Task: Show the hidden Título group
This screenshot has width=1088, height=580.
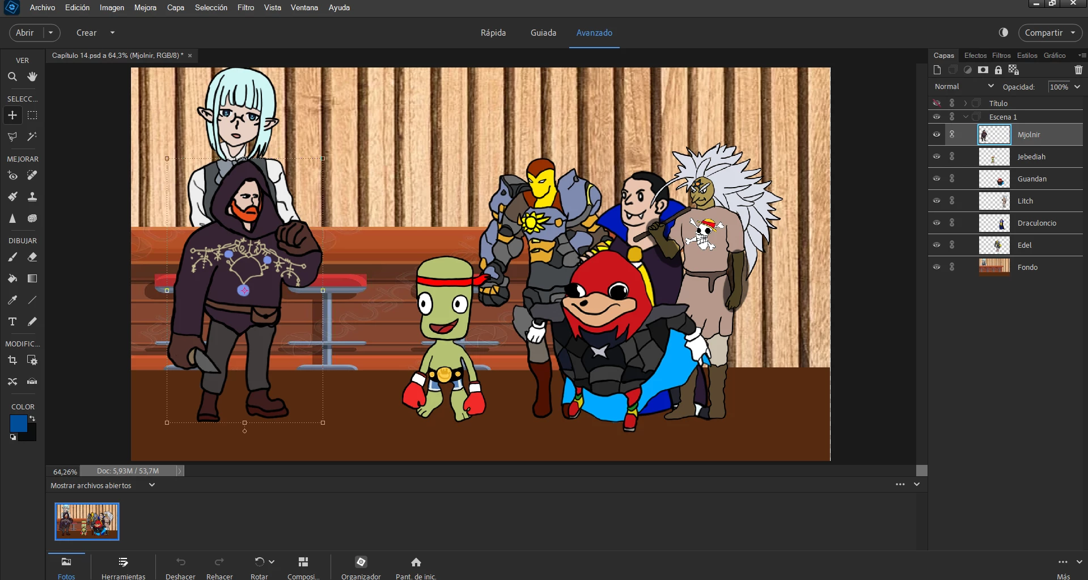Action: click(937, 103)
